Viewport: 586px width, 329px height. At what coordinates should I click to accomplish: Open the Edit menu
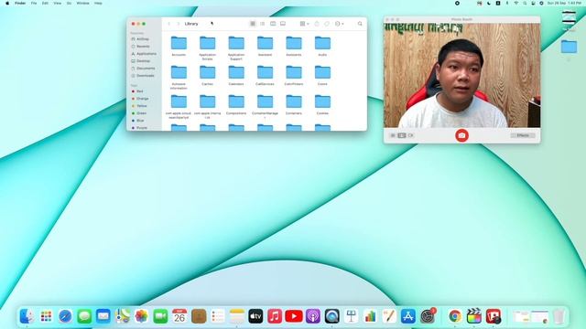coord(45,3)
